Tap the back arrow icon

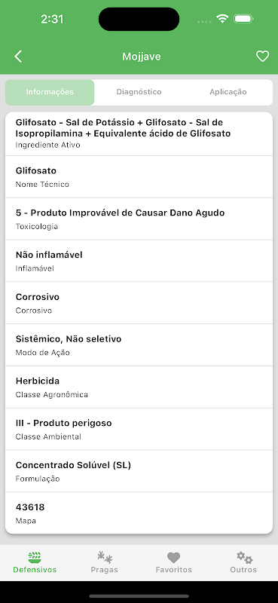click(x=18, y=57)
